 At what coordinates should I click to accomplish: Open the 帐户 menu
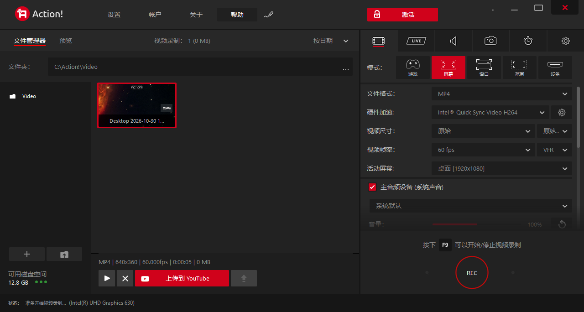(155, 15)
